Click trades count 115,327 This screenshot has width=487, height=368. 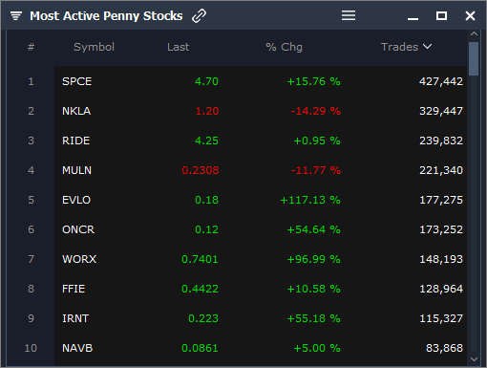point(441,318)
